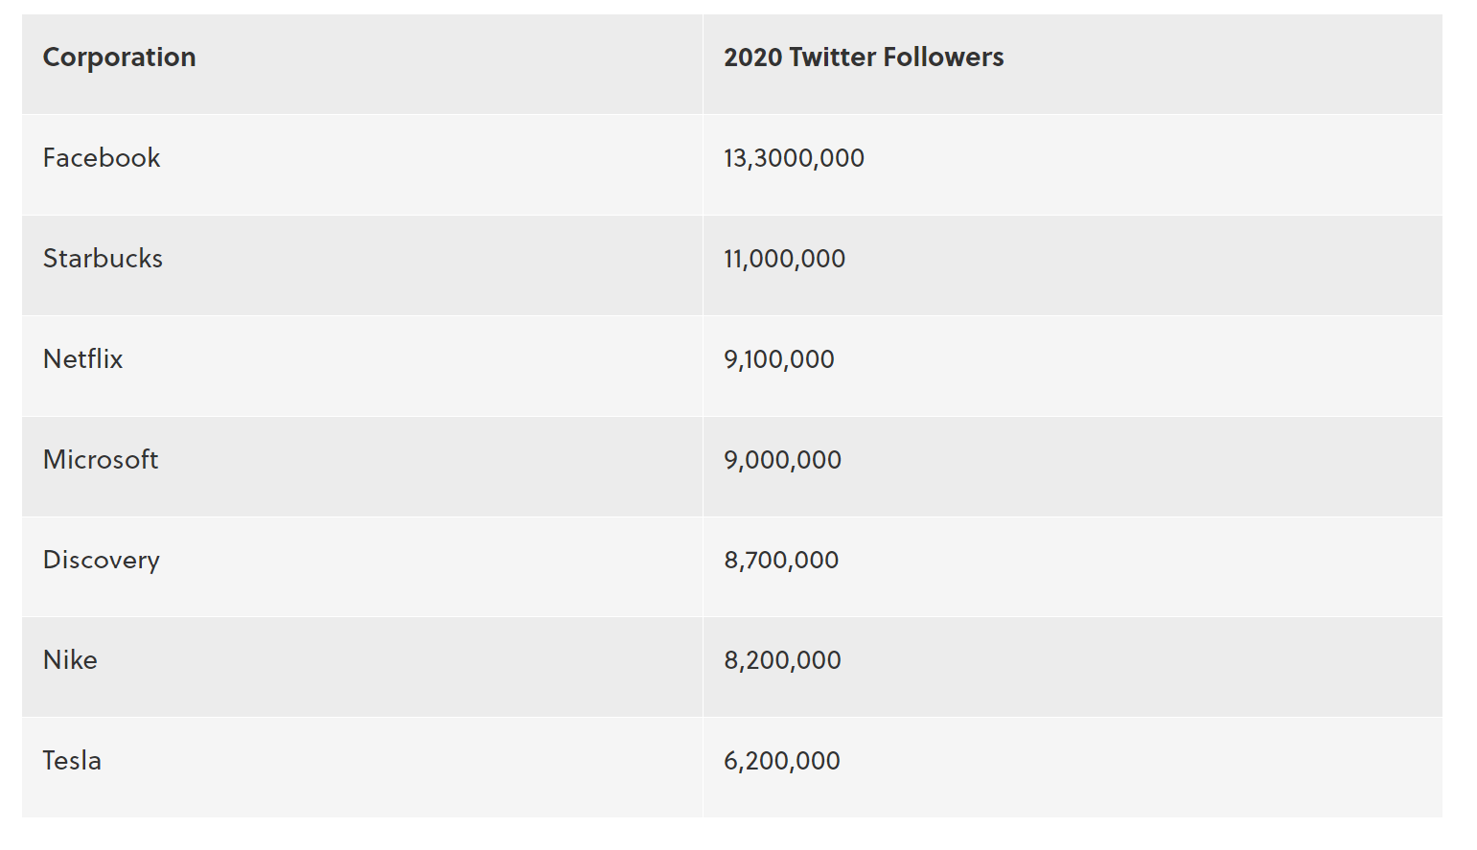The height and width of the screenshot is (850, 1477).
Task: Select the Starbucks cell
Action: 103,259
